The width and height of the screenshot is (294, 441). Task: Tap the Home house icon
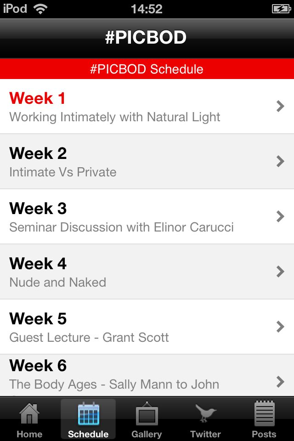click(29, 413)
